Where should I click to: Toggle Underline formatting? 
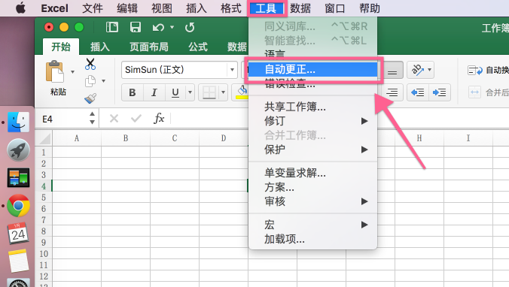[x=175, y=92]
